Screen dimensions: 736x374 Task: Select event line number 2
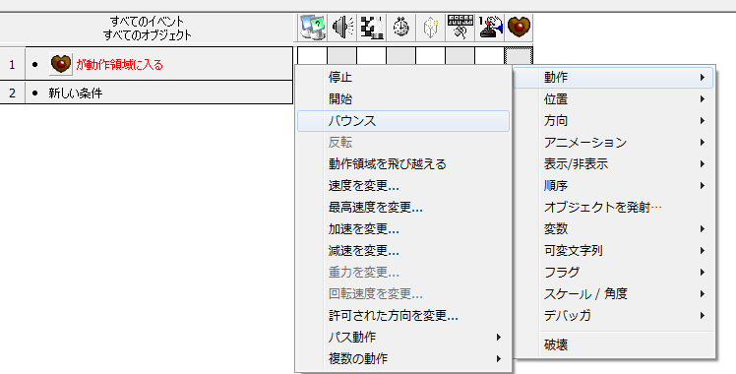click(x=12, y=93)
